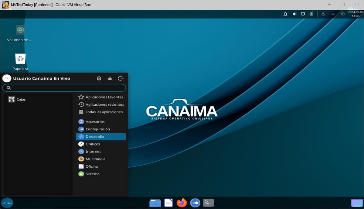Click the user avatar in menu header
Screen dimensions: 364x209
point(7,78)
